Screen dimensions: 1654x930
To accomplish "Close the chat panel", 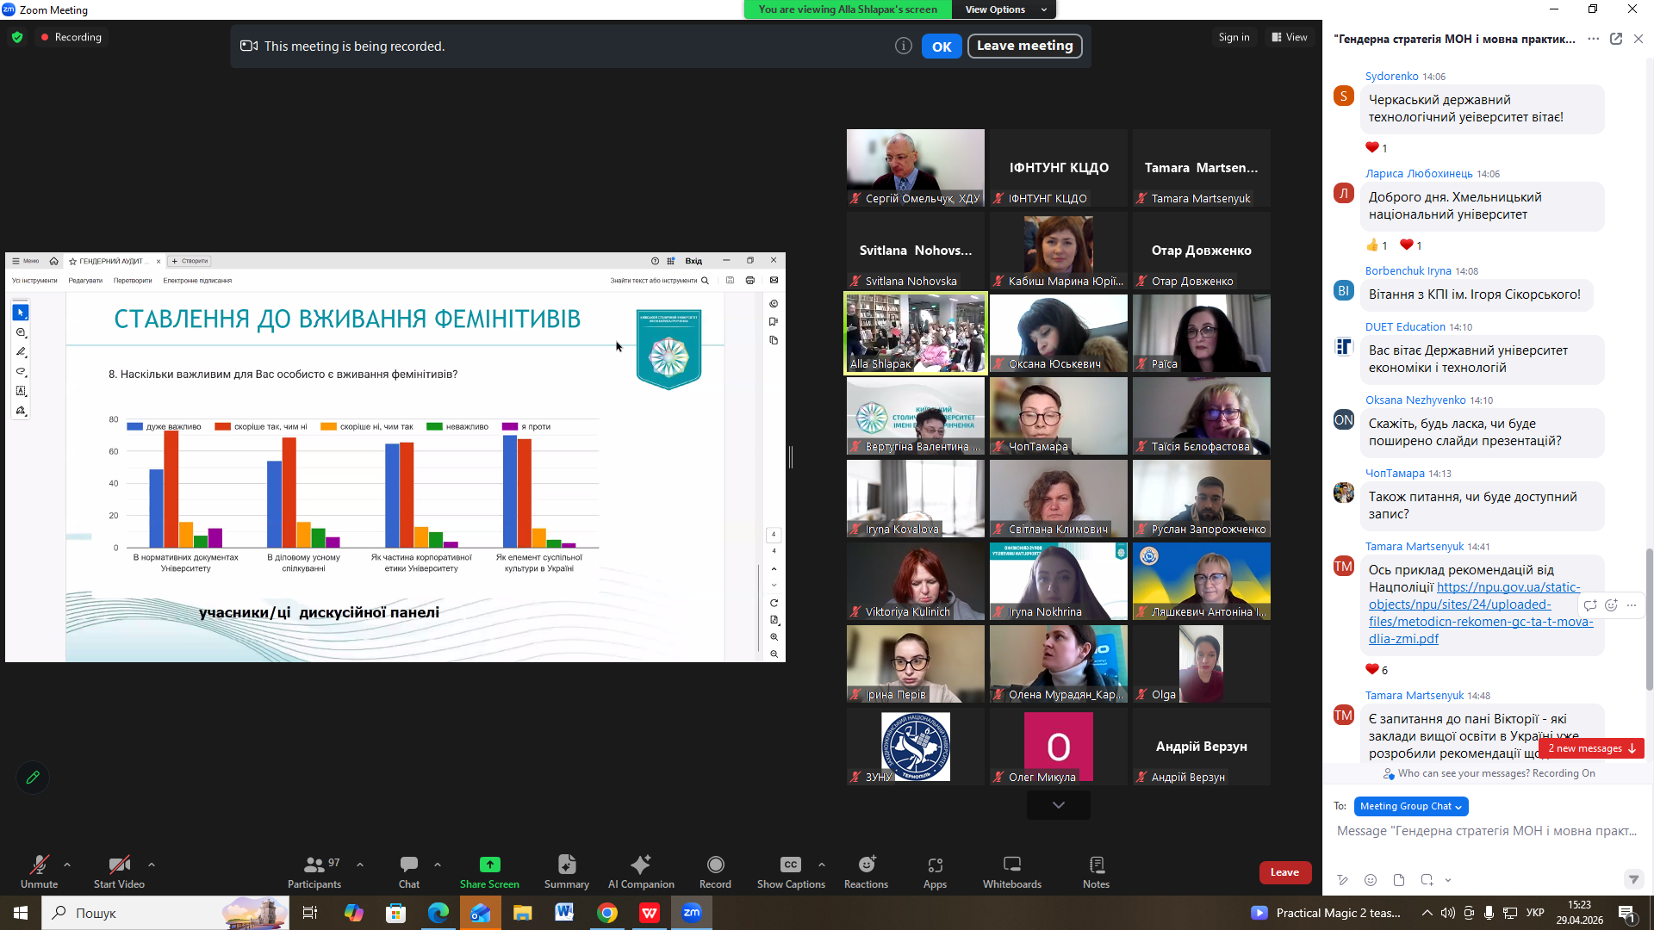I will (x=1638, y=39).
